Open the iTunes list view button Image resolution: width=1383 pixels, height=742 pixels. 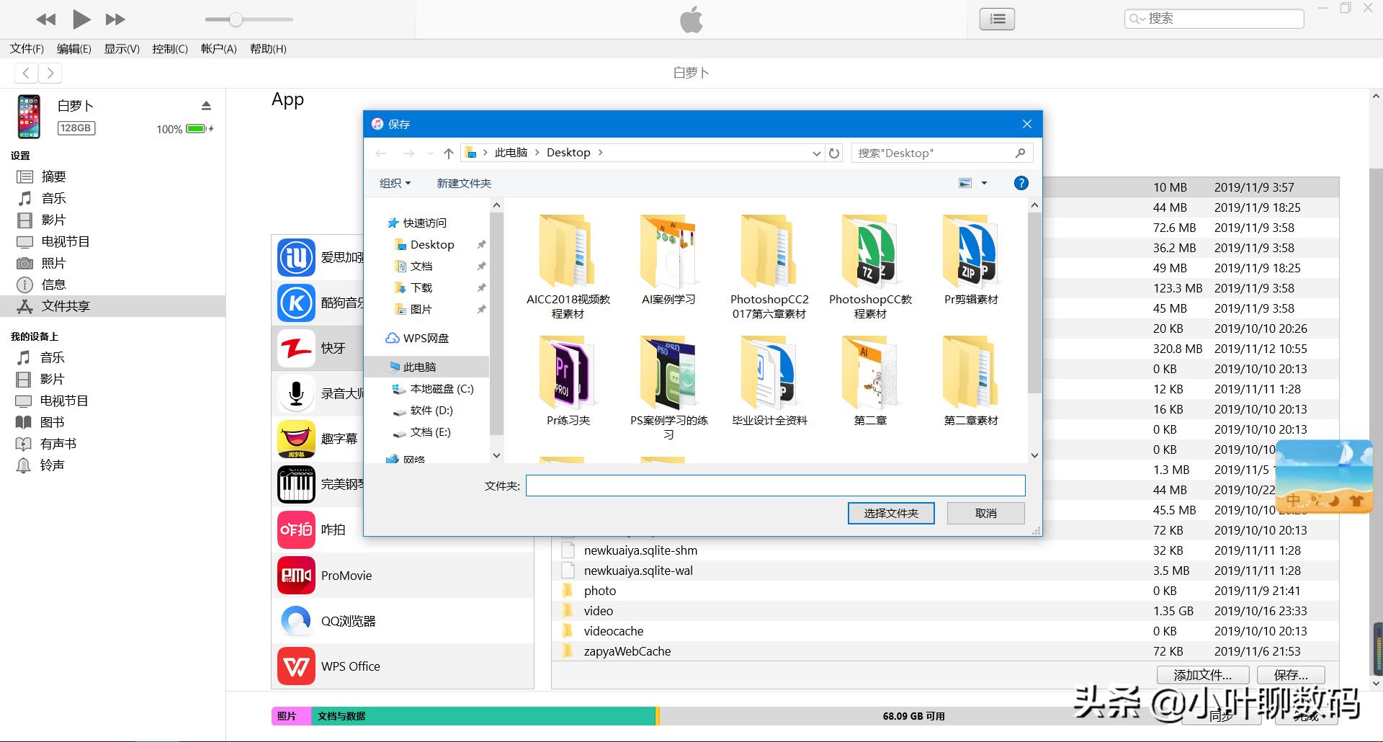(997, 19)
